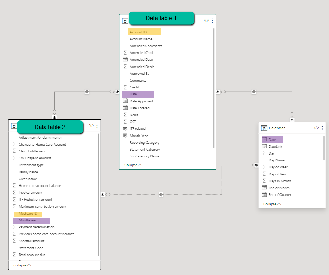Select the Account Name field

pos(141,39)
